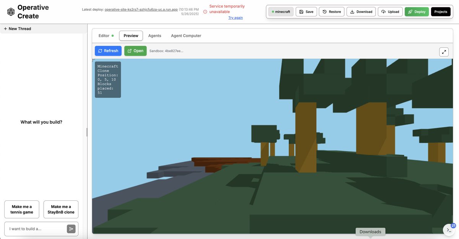459x239 pixels.
Task: Send the prompt message
Action: (x=71, y=229)
